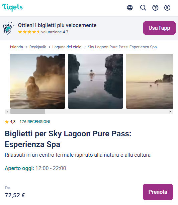Click the gallery scroll left arrow
178x205 pixels.
coord(7,112)
